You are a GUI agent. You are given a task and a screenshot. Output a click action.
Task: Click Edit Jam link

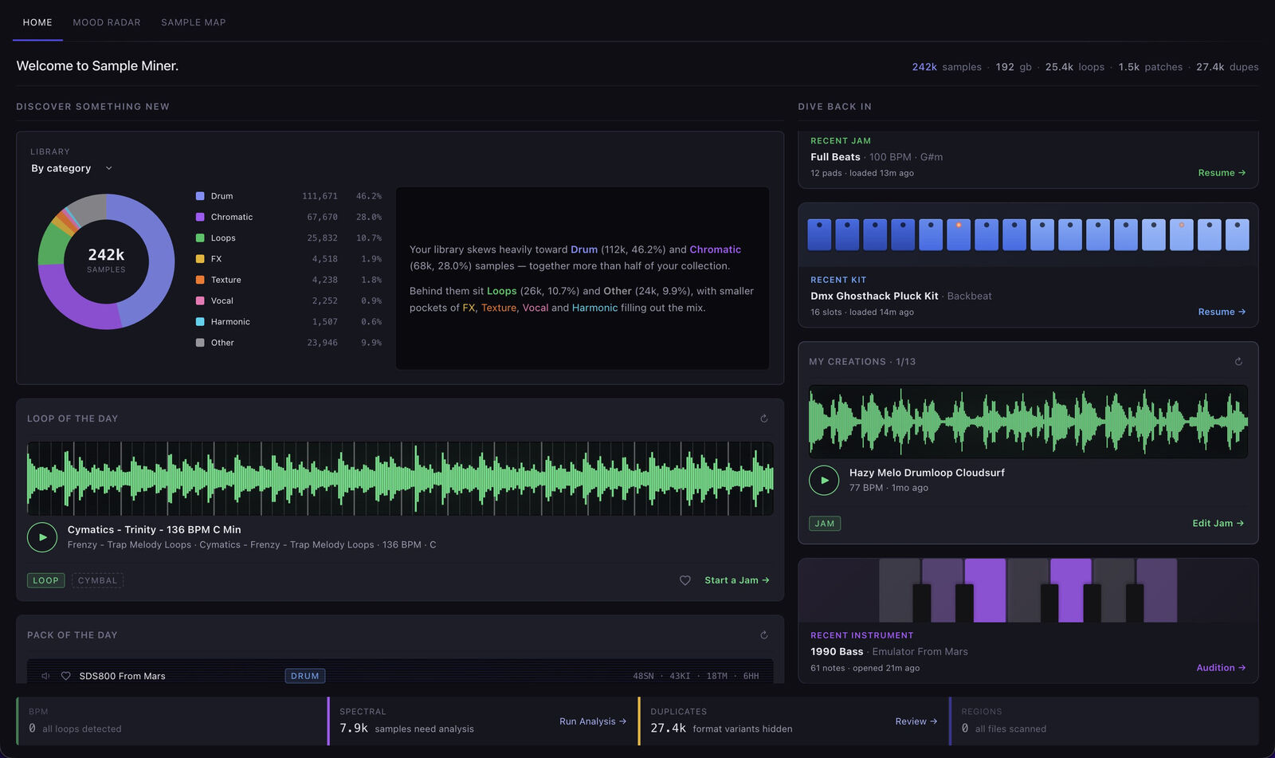click(x=1218, y=523)
